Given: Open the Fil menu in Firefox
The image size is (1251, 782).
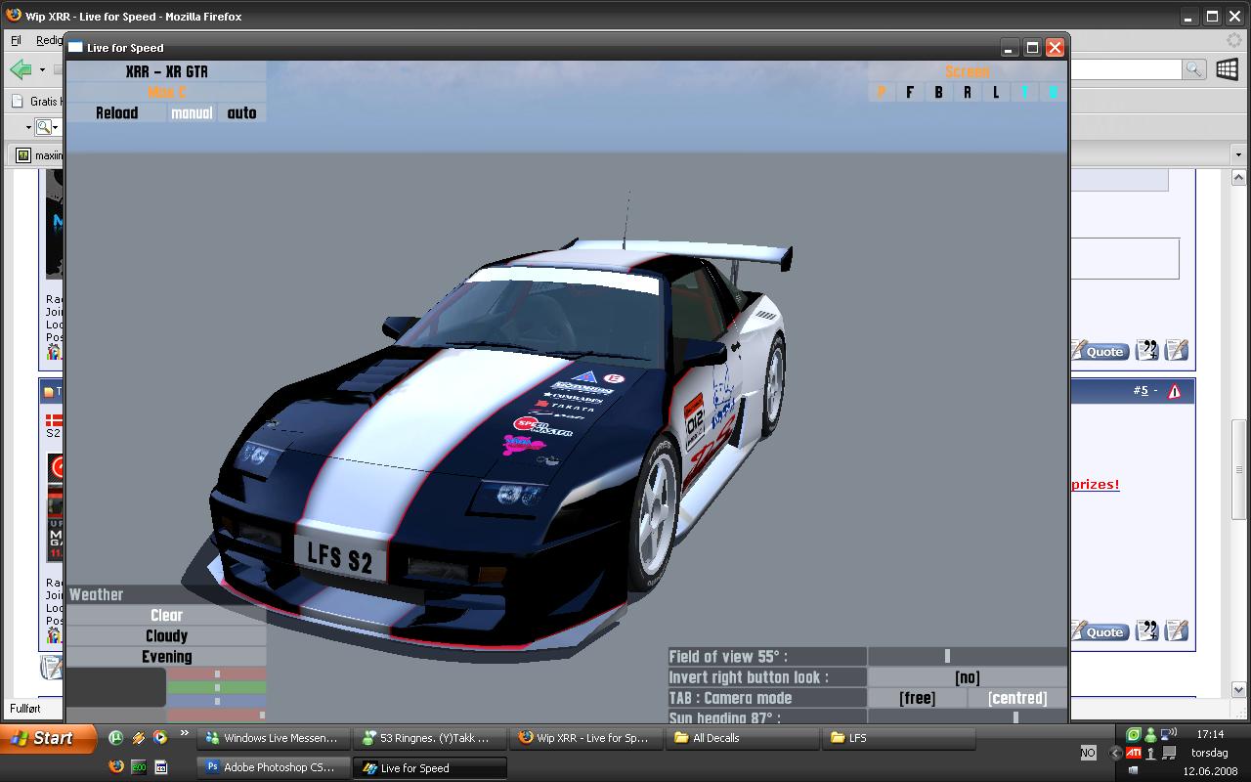Looking at the screenshot, I should [16, 40].
